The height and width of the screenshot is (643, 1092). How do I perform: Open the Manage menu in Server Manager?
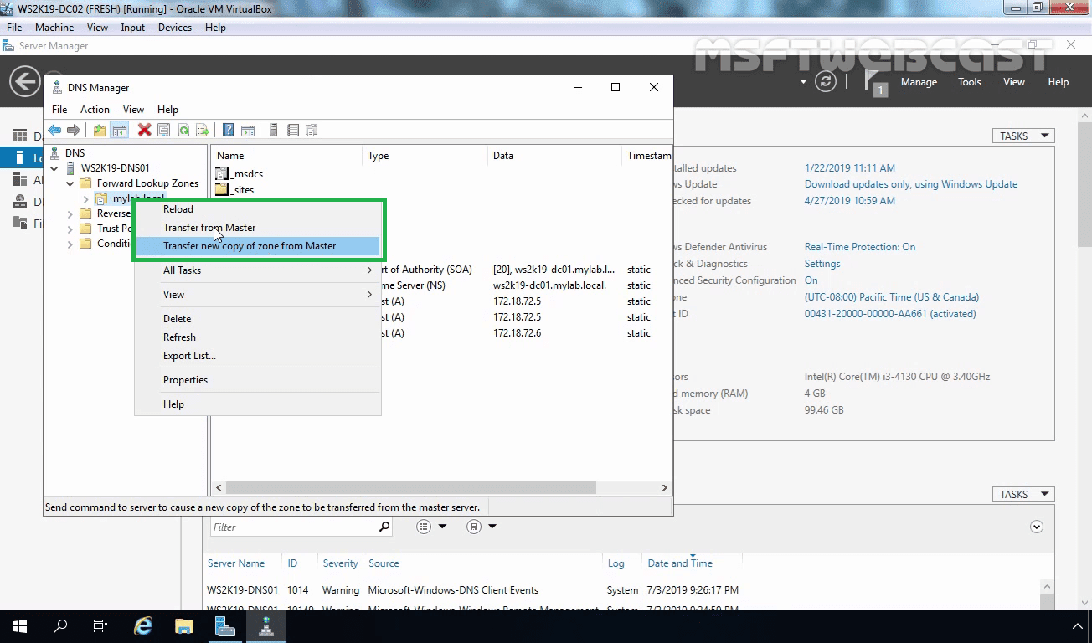pyautogui.click(x=919, y=82)
